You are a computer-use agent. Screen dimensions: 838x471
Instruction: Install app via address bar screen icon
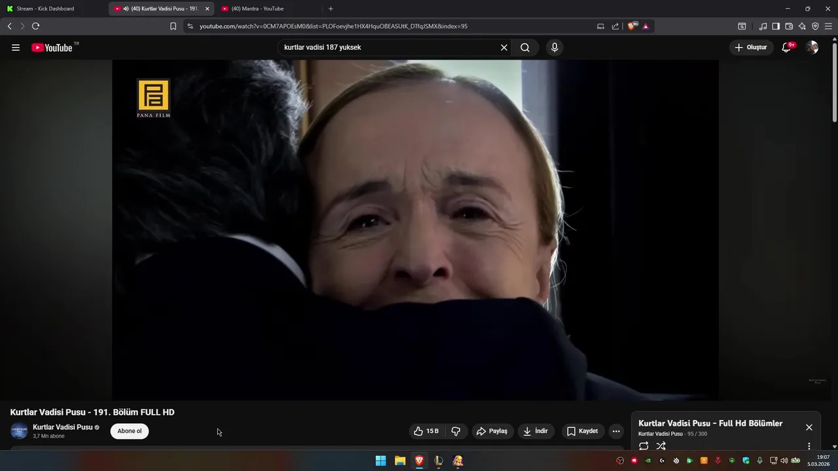click(x=600, y=26)
